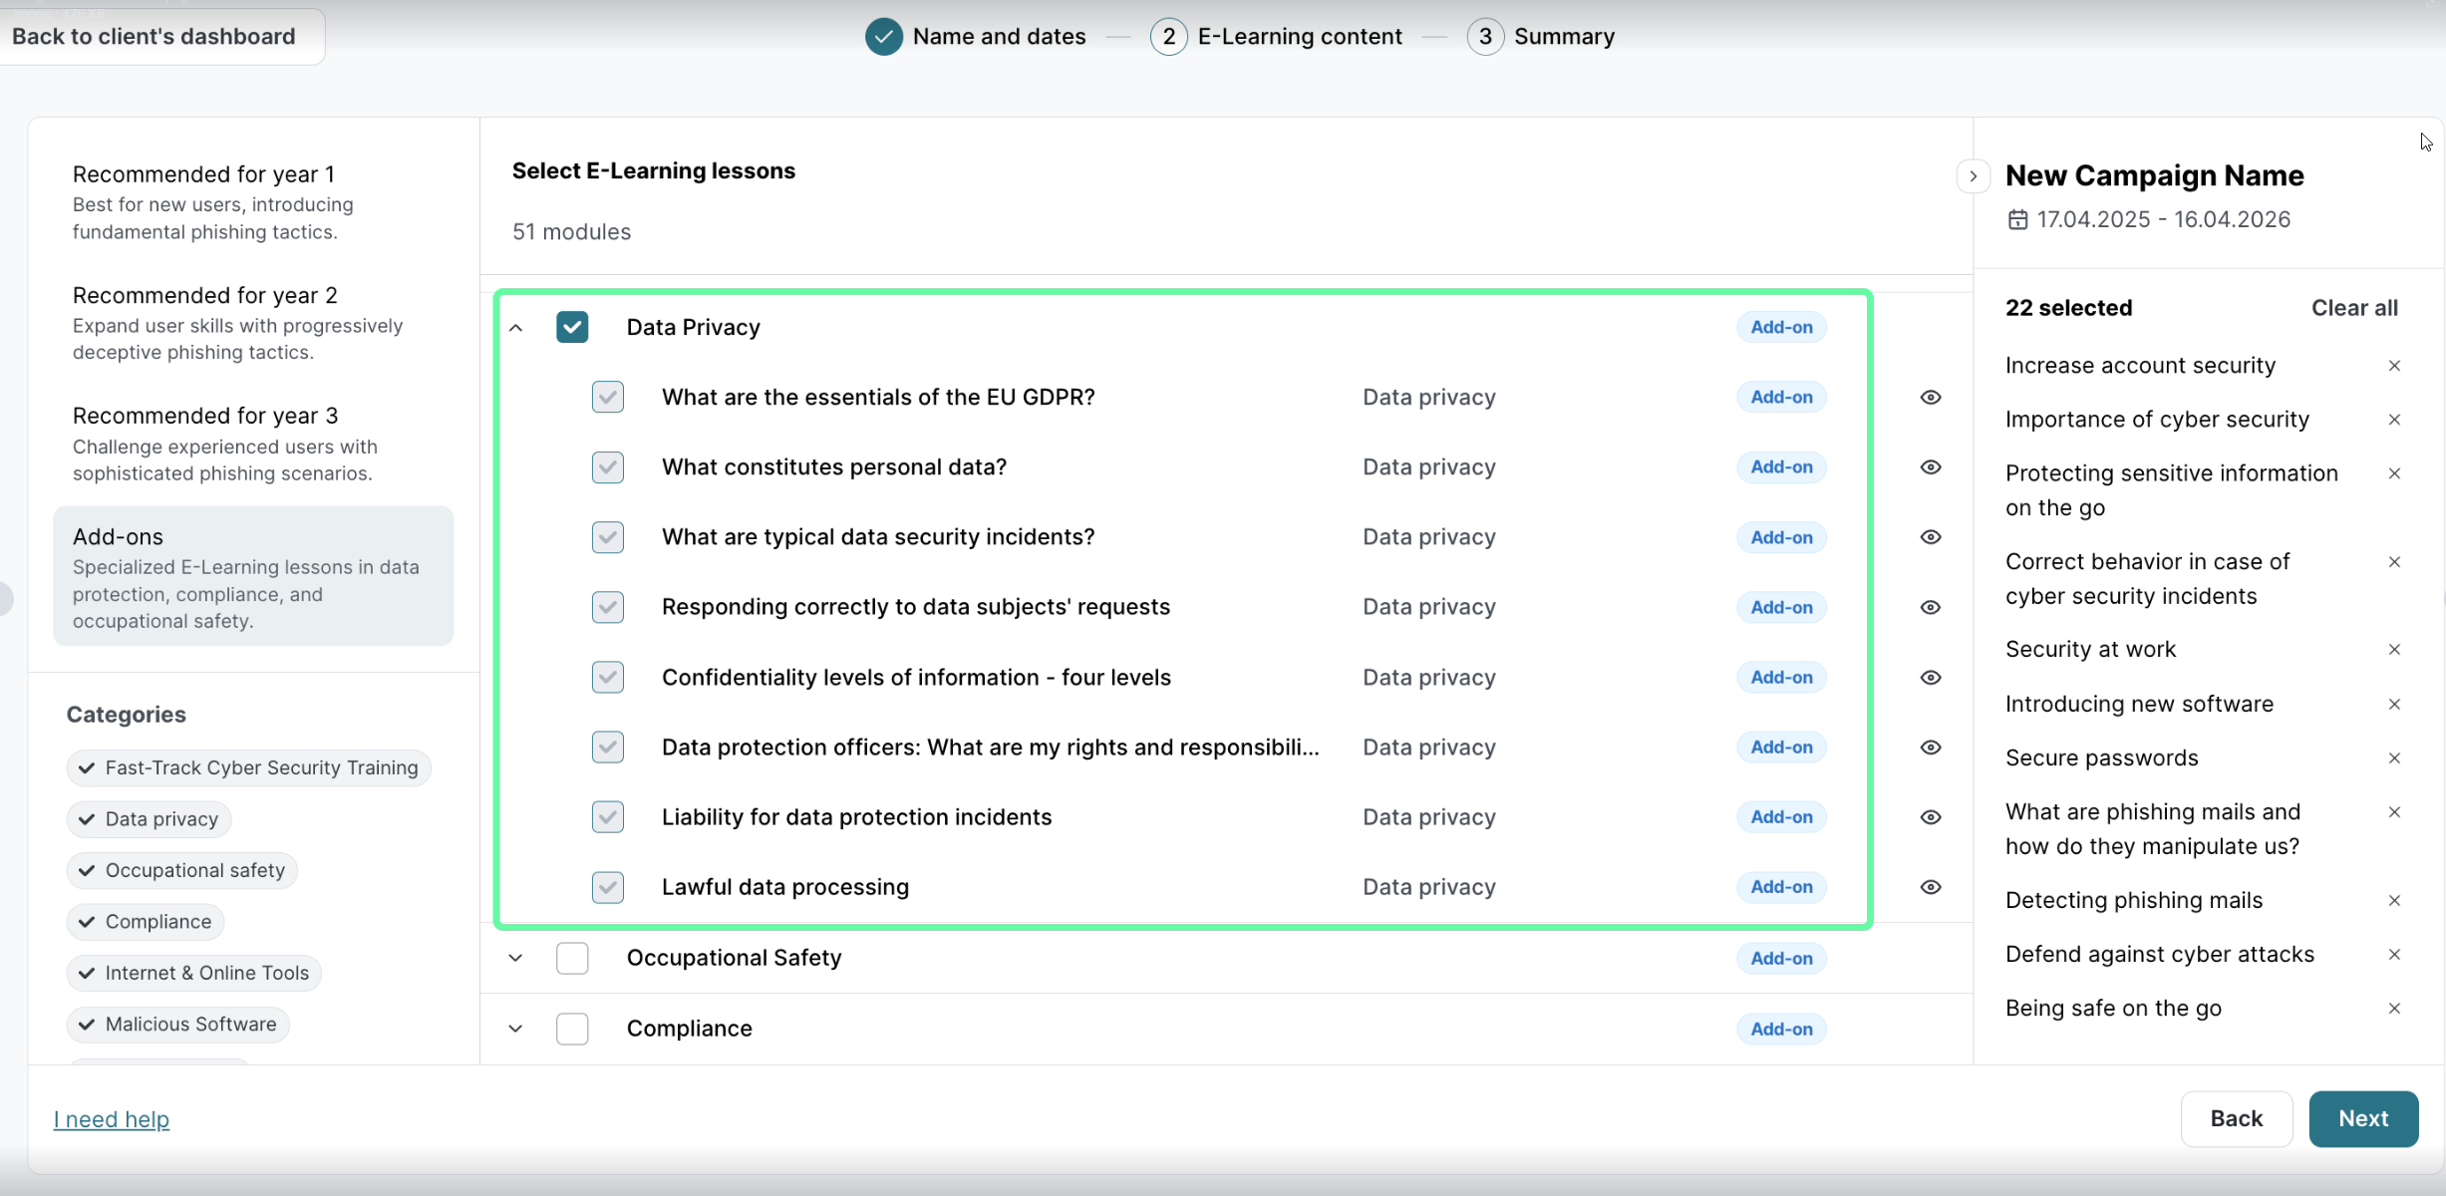
Task: Remove Secure passwords from selected list
Action: [x=2394, y=758]
